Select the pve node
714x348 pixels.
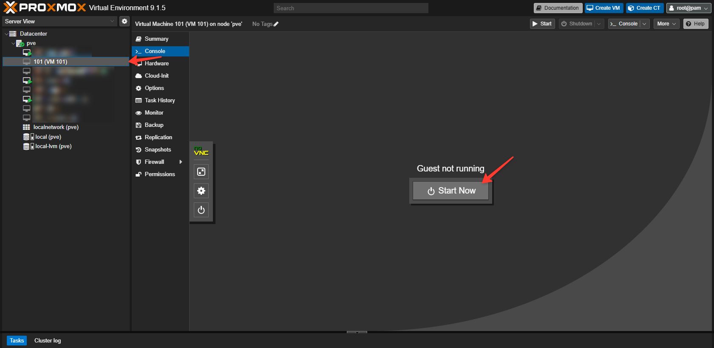[x=31, y=43]
